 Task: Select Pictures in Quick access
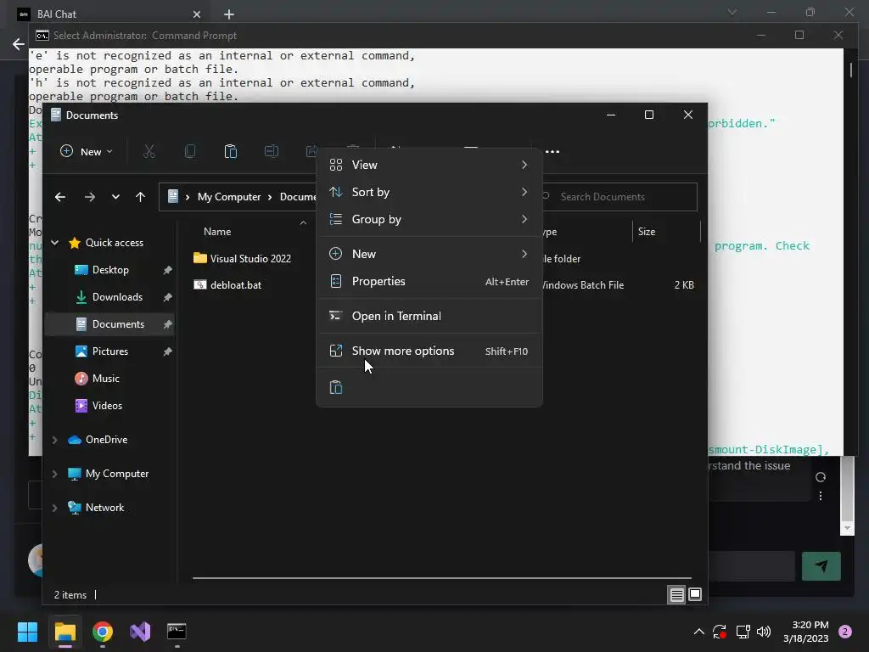[x=109, y=351]
